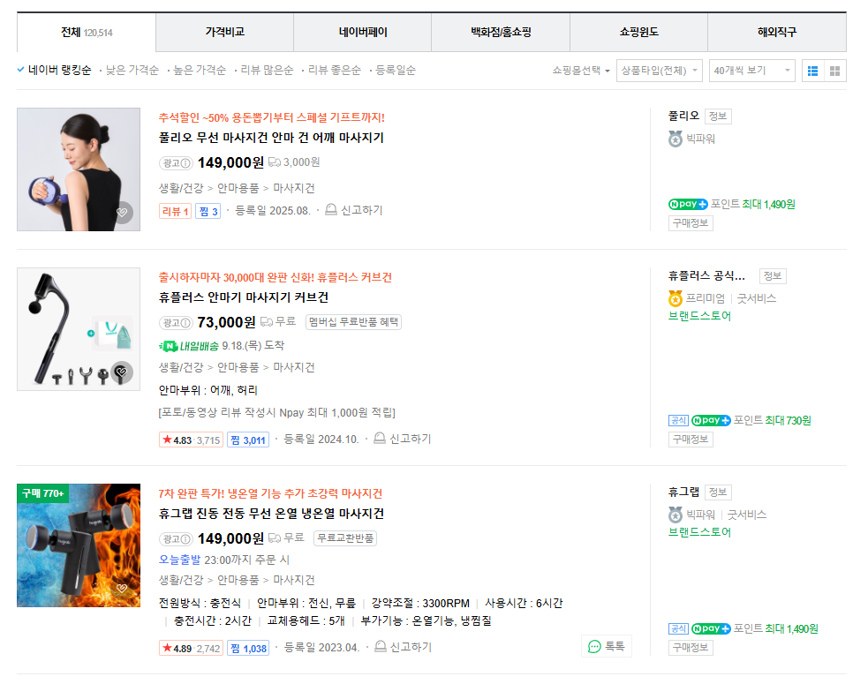Screen dimensions: 868x684
Task: Toggle 찜 1,038 on 휴그랩 item
Action: click(x=248, y=648)
